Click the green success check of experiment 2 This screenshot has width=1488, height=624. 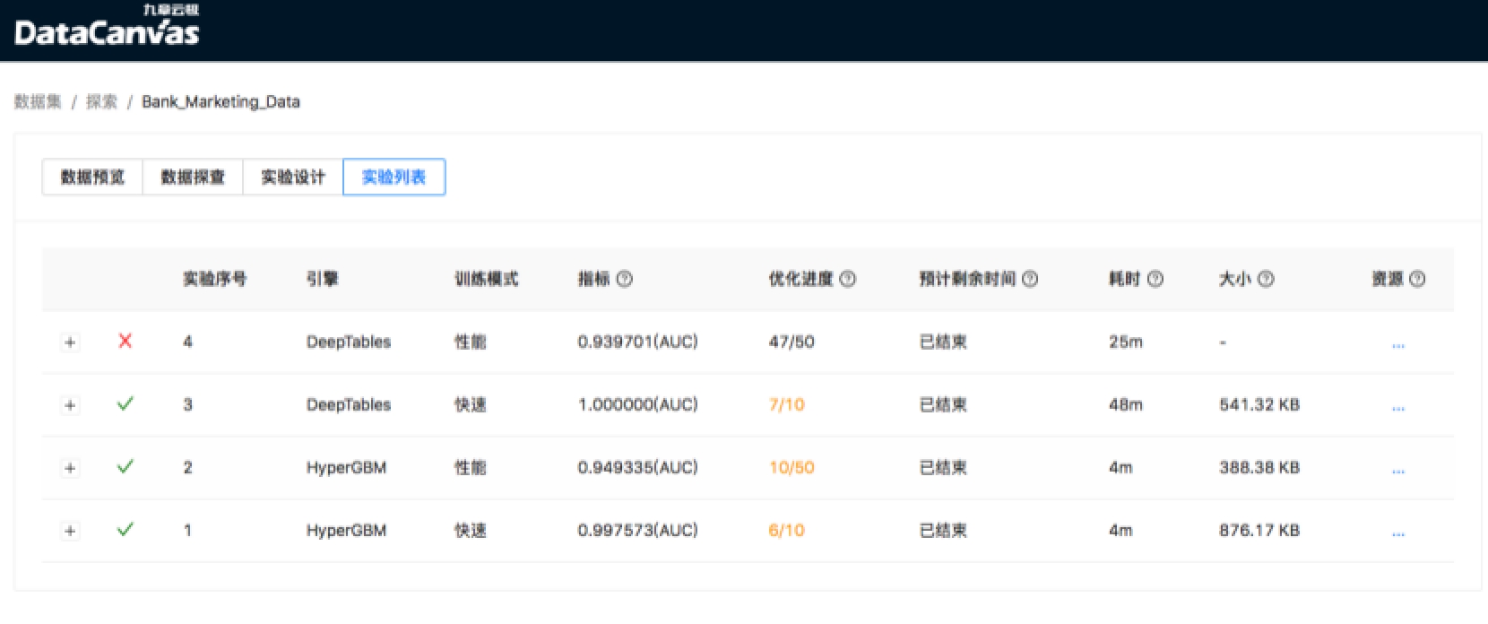[x=125, y=466]
